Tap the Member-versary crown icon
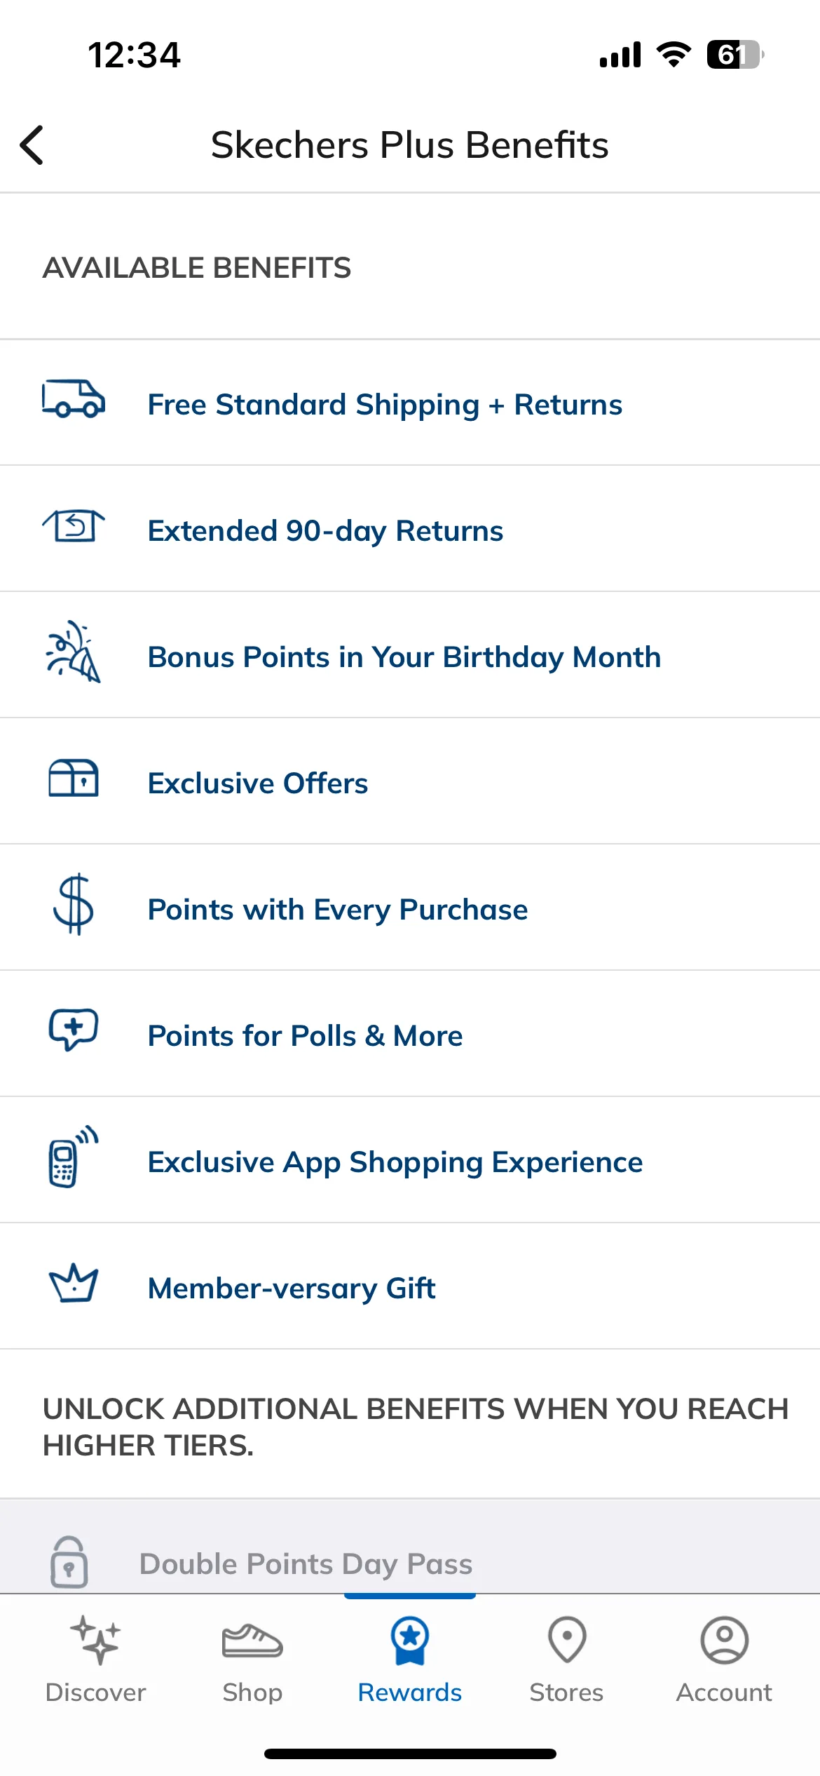 tap(74, 1283)
